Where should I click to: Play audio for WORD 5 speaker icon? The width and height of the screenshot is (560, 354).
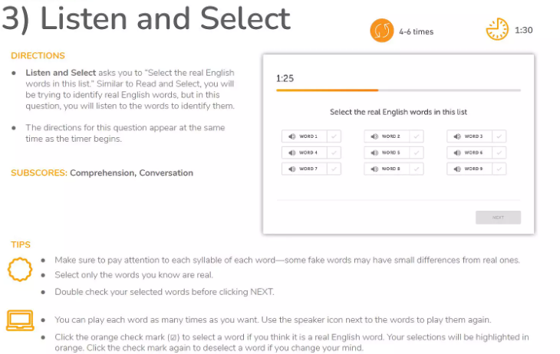[374, 152]
